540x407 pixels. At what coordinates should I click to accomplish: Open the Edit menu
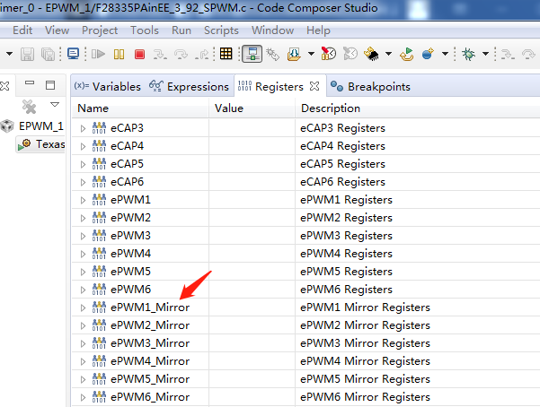(22, 30)
